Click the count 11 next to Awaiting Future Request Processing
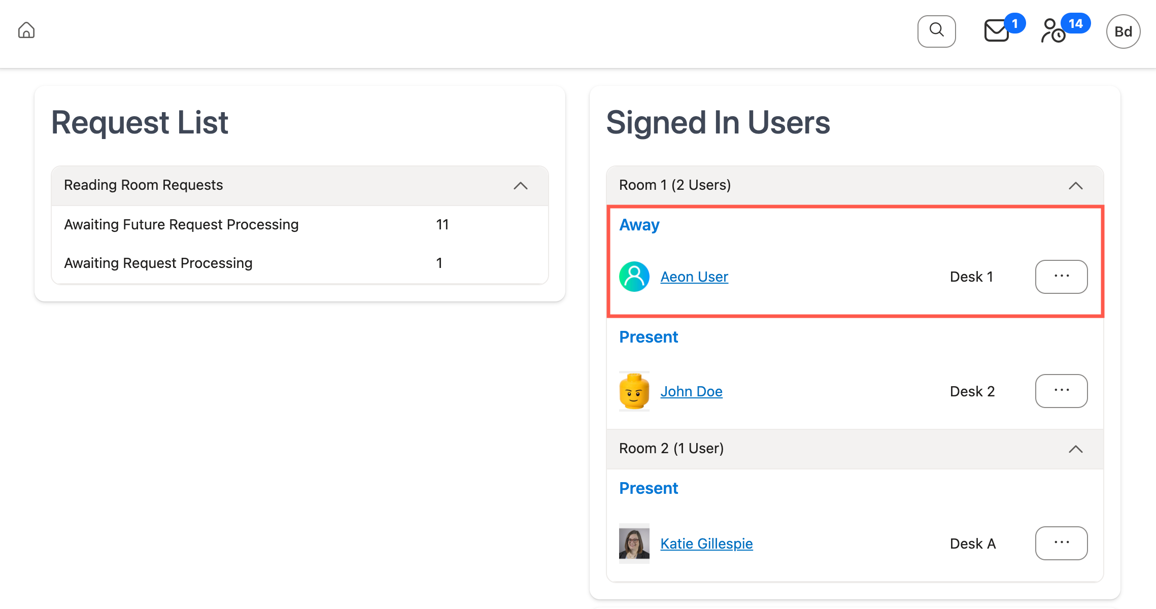The image size is (1156, 609). click(441, 224)
